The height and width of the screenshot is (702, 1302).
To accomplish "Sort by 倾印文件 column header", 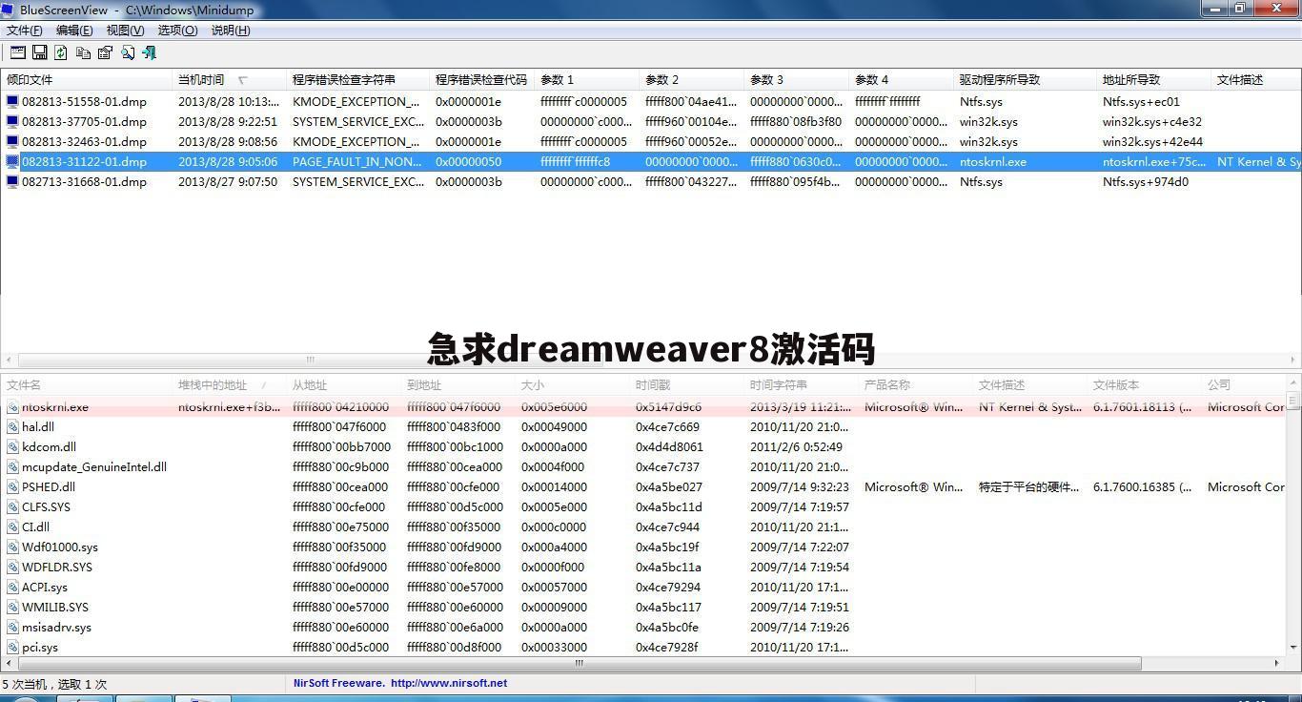I will (86, 80).
